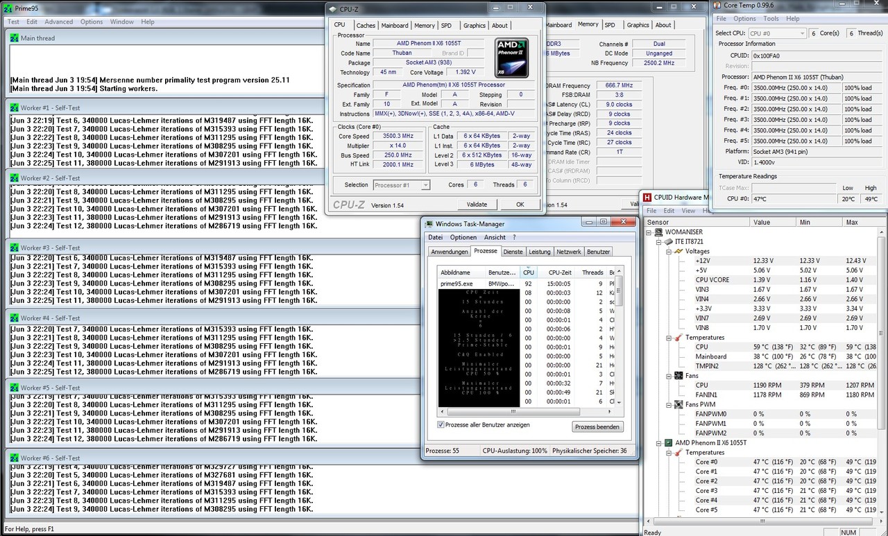
Task: Open the SPD tab in front CPU-Z
Action: pos(445,26)
